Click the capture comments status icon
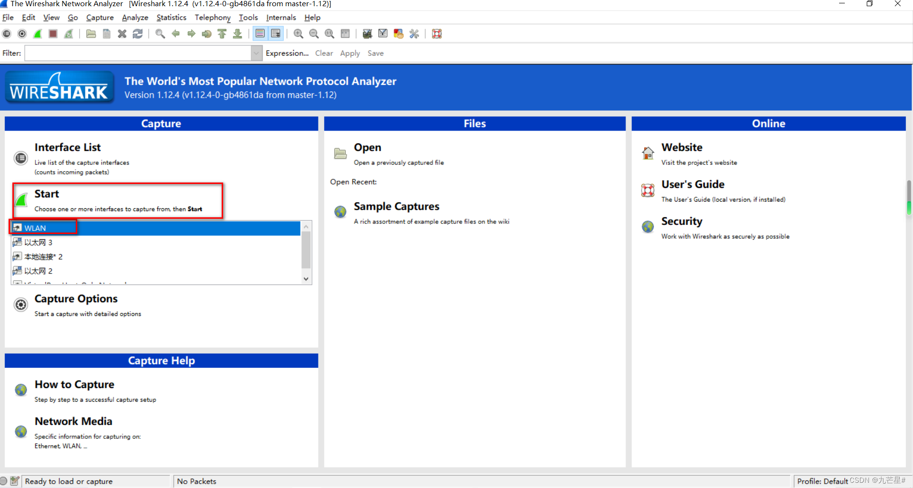913x488 pixels. 15,481
